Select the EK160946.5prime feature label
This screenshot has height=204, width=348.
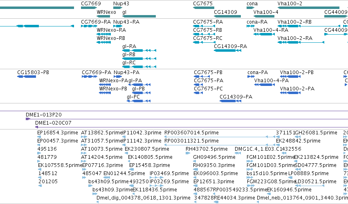pyautogui.click(x=289, y=190)
